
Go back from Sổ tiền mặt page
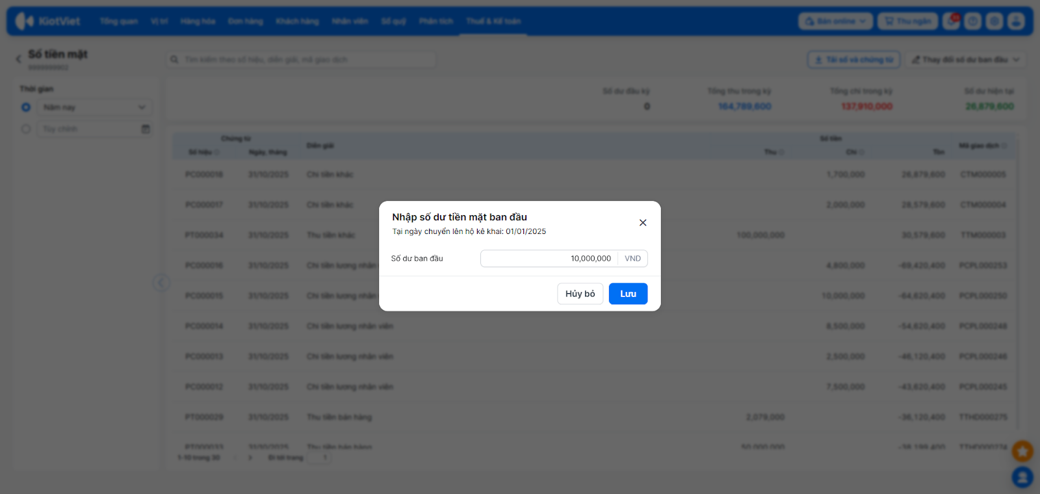[x=18, y=59]
